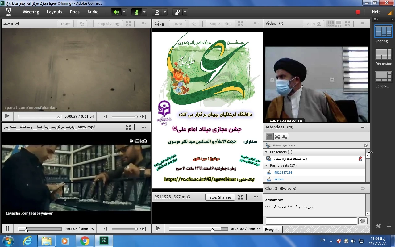The height and width of the screenshot is (247, 395).
Task: Open the Pods menu
Action: click(75, 12)
